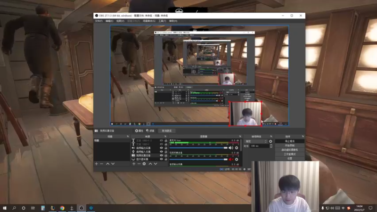Select the 场景 entry in scenes list
The width and height of the screenshot is (377, 212).
[112, 140]
